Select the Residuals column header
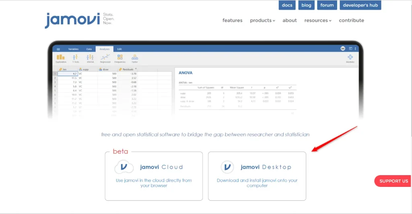412x214 pixels. pos(128,69)
